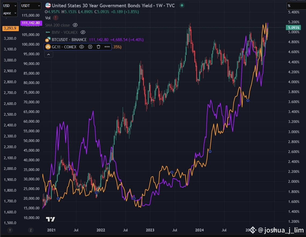Click the close value C5.093%

coord(102,12)
